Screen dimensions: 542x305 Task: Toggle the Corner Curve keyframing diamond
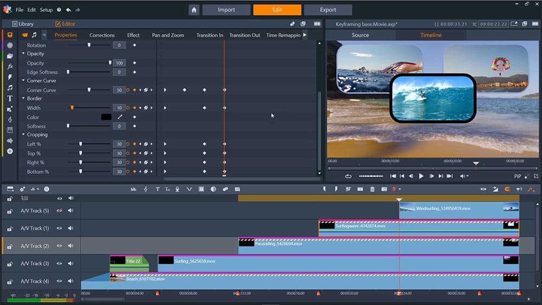[134, 90]
